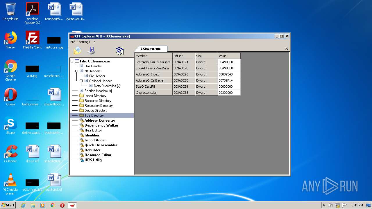Open Recycle Bin desktop icon
The width and height of the screenshot is (372, 209).
point(10,12)
